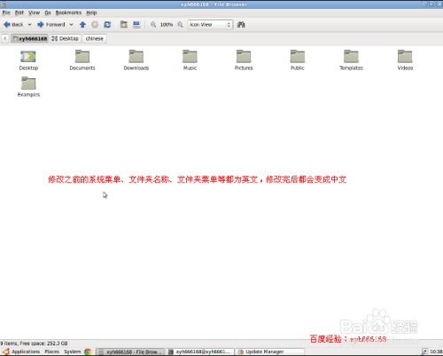
Task: Click the Home folder toolbar icon
Action: pos(124,25)
